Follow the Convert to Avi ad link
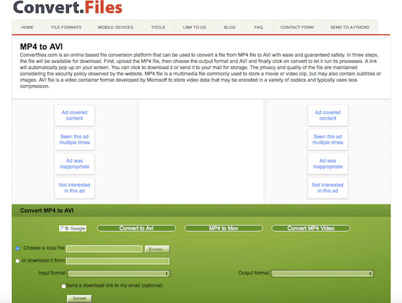This screenshot has height=303, width=402. pyautogui.click(x=137, y=228)
